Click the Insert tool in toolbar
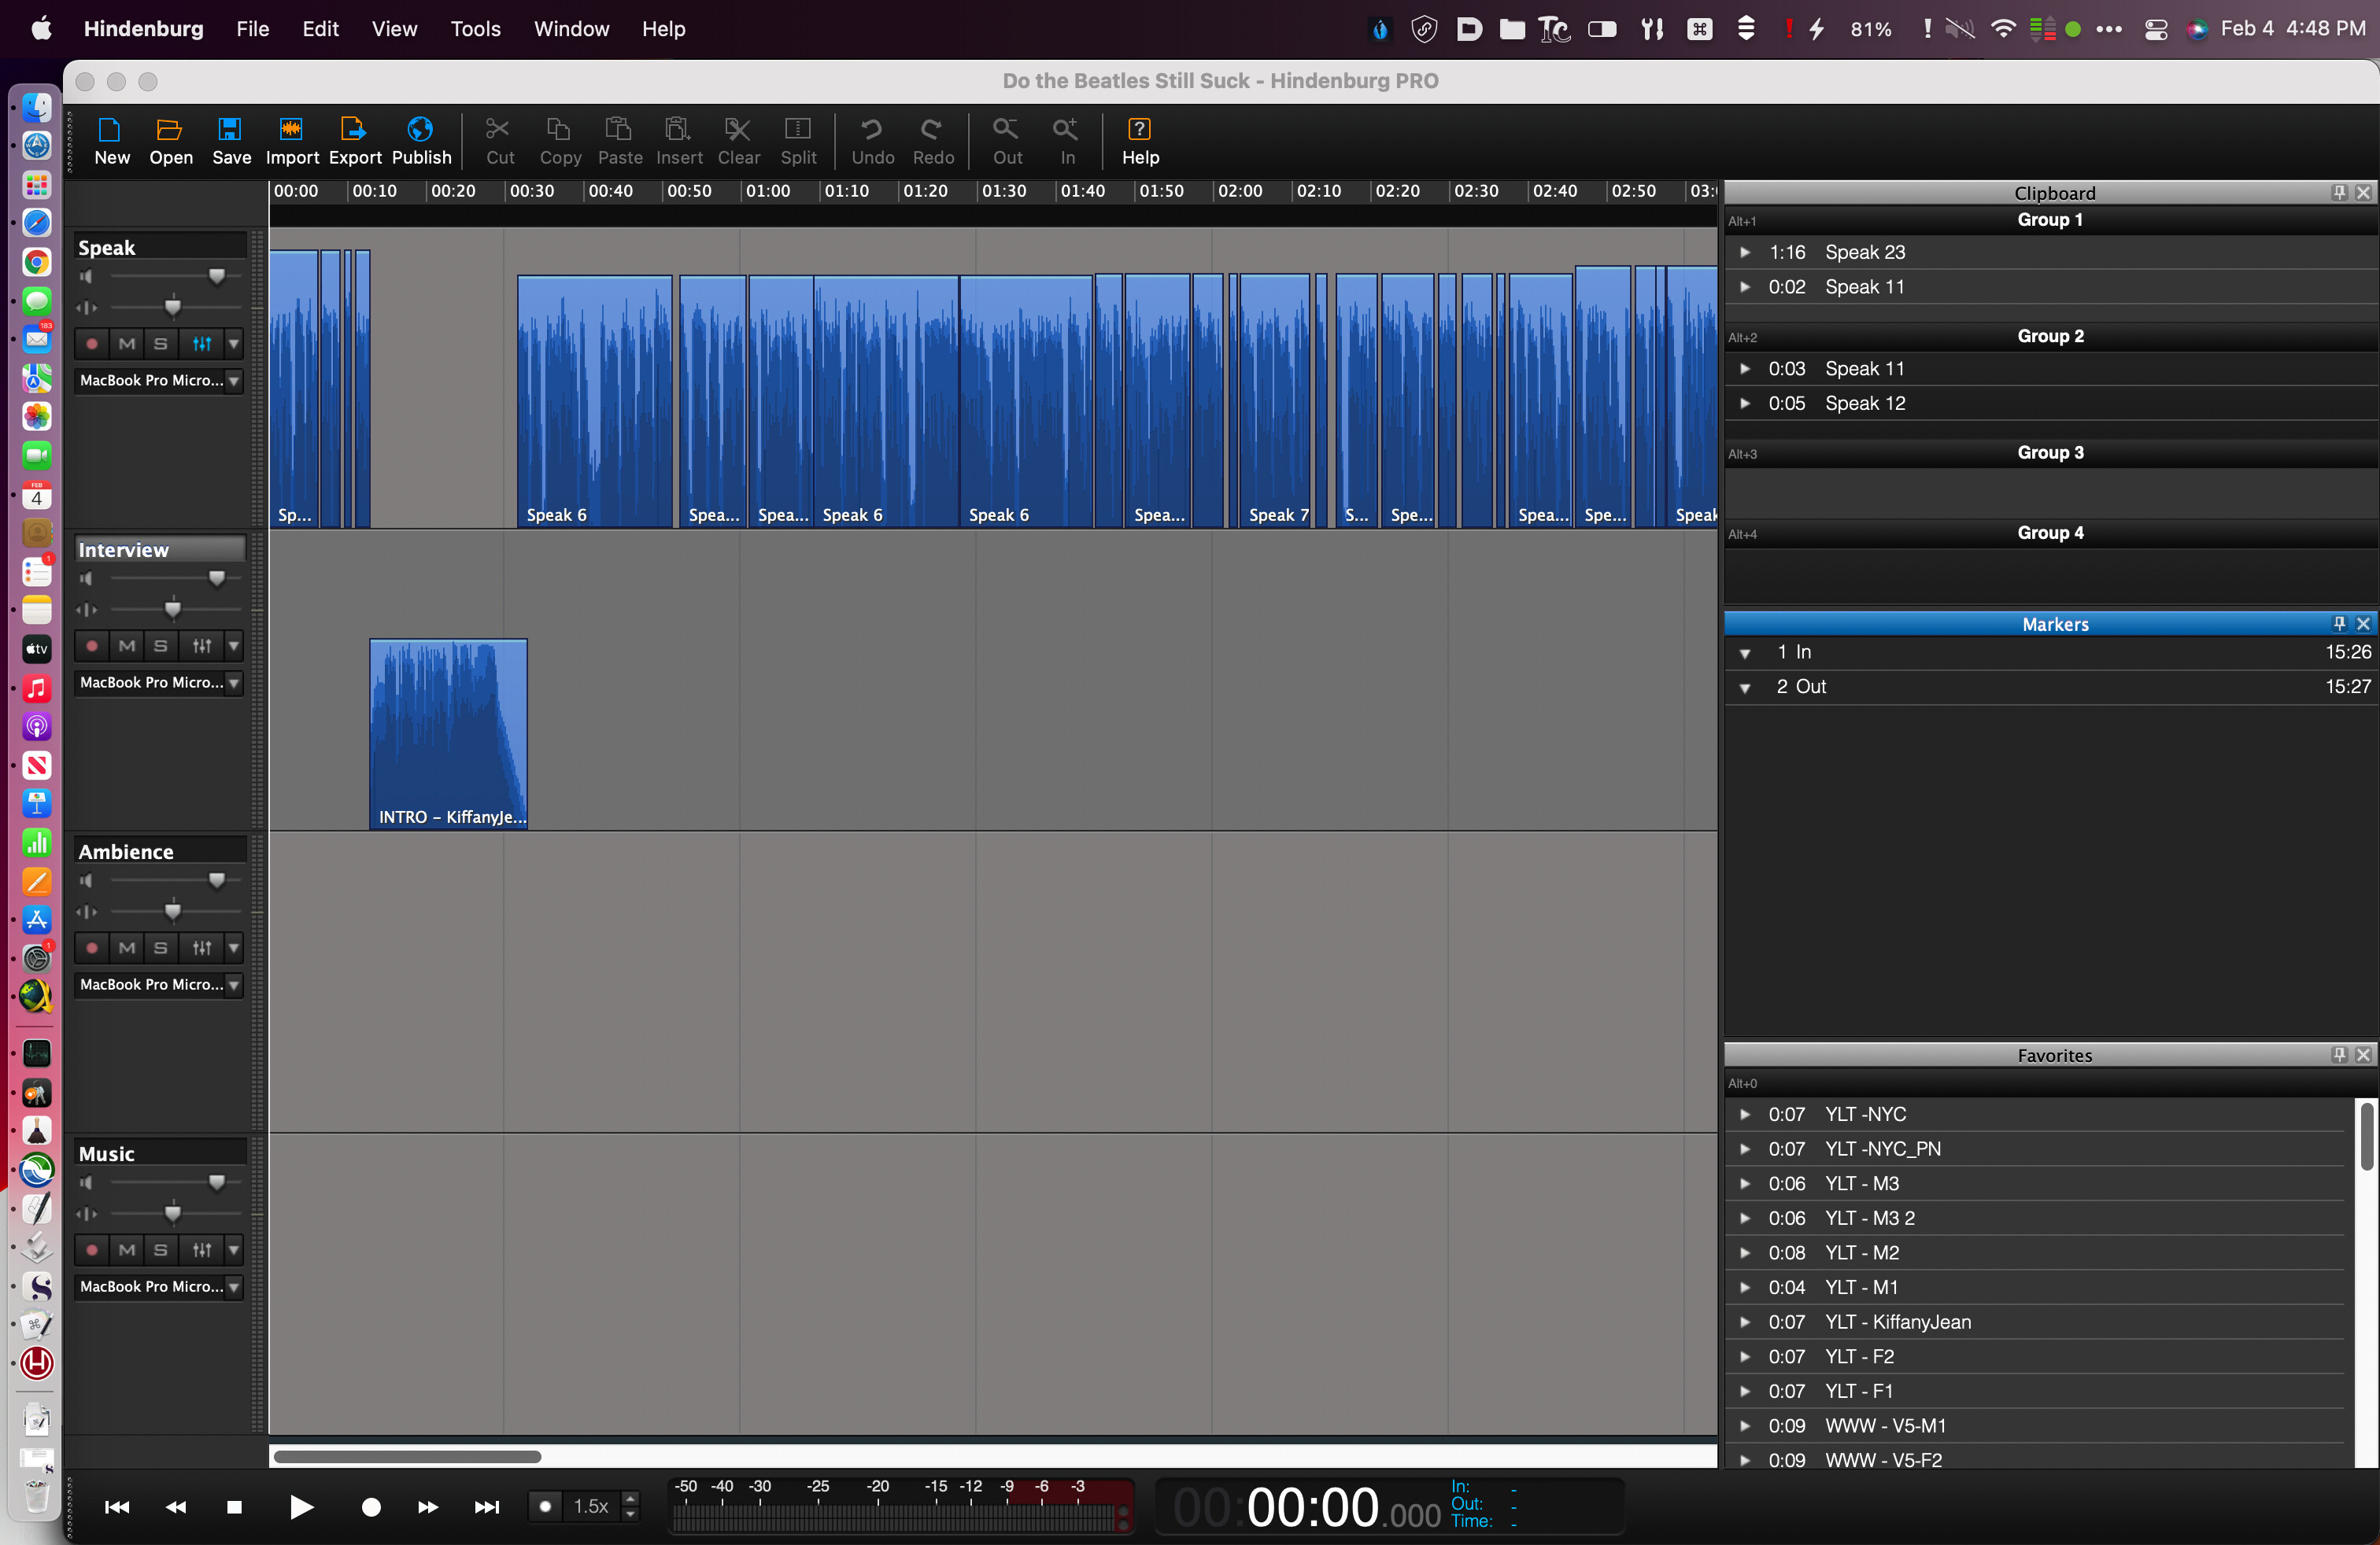This screenshot has height=1545, width=2380. [679, 141]
